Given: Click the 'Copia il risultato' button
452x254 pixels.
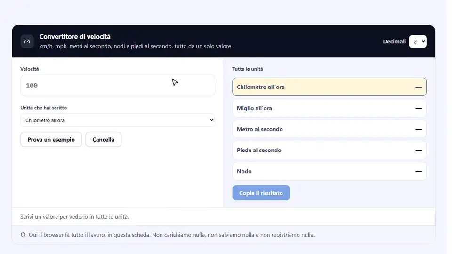Looking at the screenshot, I should pyautogui.click(x=261, y=193).
